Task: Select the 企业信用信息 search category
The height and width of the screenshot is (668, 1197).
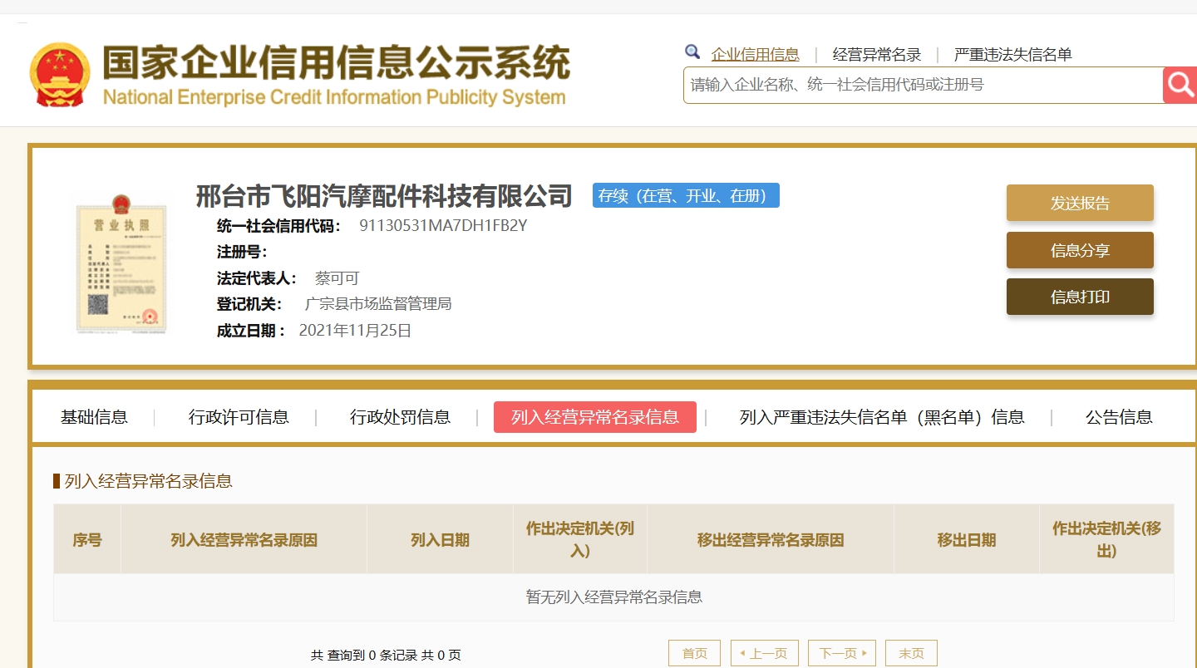Action: [755, 55]
